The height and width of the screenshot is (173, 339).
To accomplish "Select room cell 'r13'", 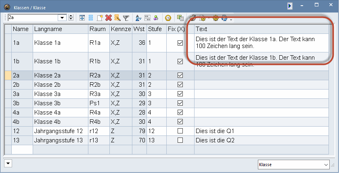I will (x=99, y=140).
